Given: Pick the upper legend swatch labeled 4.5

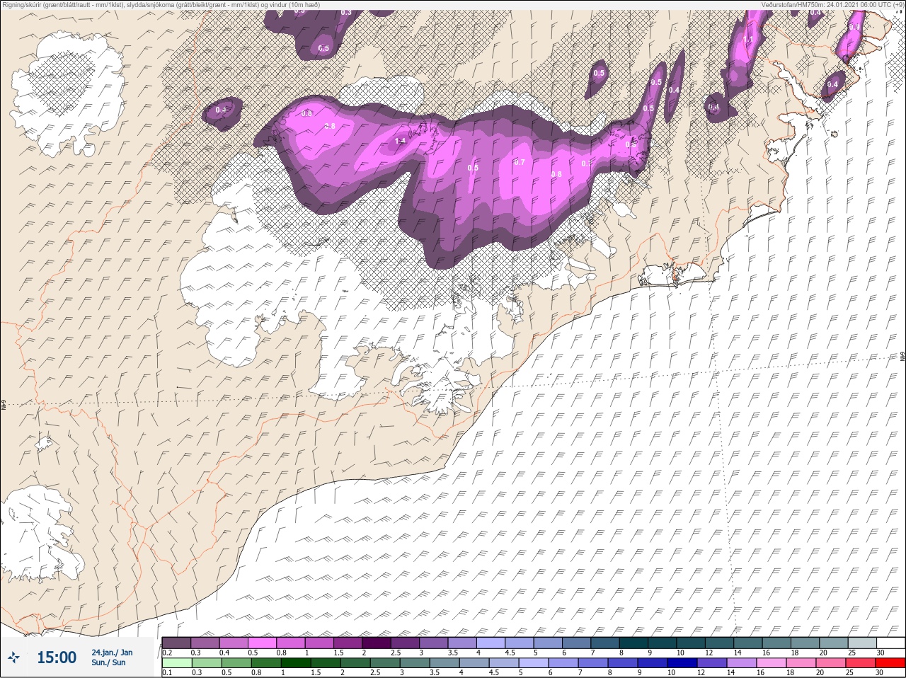Looking at the screenshot, I should pos(520,643).
